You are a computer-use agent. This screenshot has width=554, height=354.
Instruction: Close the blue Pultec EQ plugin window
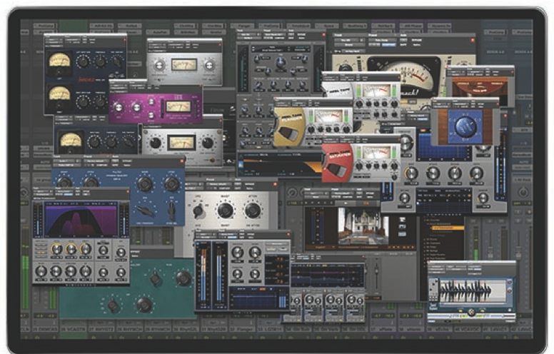click(182, 161)
